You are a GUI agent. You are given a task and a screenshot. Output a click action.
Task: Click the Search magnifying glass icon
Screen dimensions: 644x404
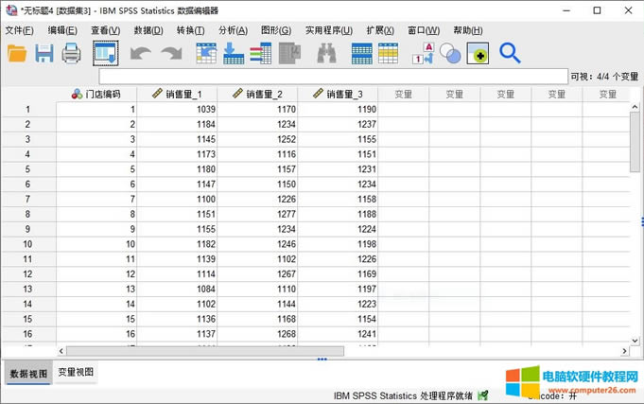(510, 54)
